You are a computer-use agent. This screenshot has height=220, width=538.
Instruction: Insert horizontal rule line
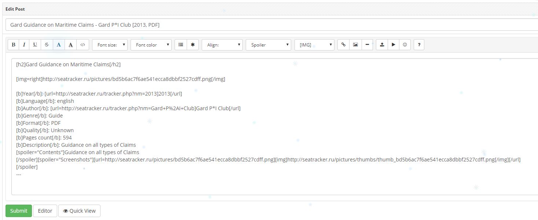coord(367,45)
